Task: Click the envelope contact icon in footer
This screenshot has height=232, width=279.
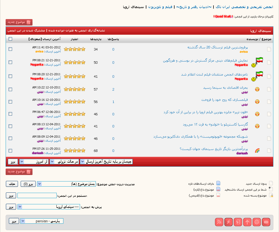Action: (x=266, y=222)
